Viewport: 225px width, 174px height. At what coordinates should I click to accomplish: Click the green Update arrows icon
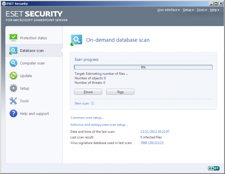pos(13,76)
